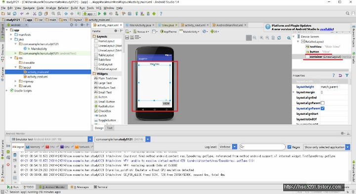Open the Messages tool window
356x194 pixels.
(x=80, y=187)
